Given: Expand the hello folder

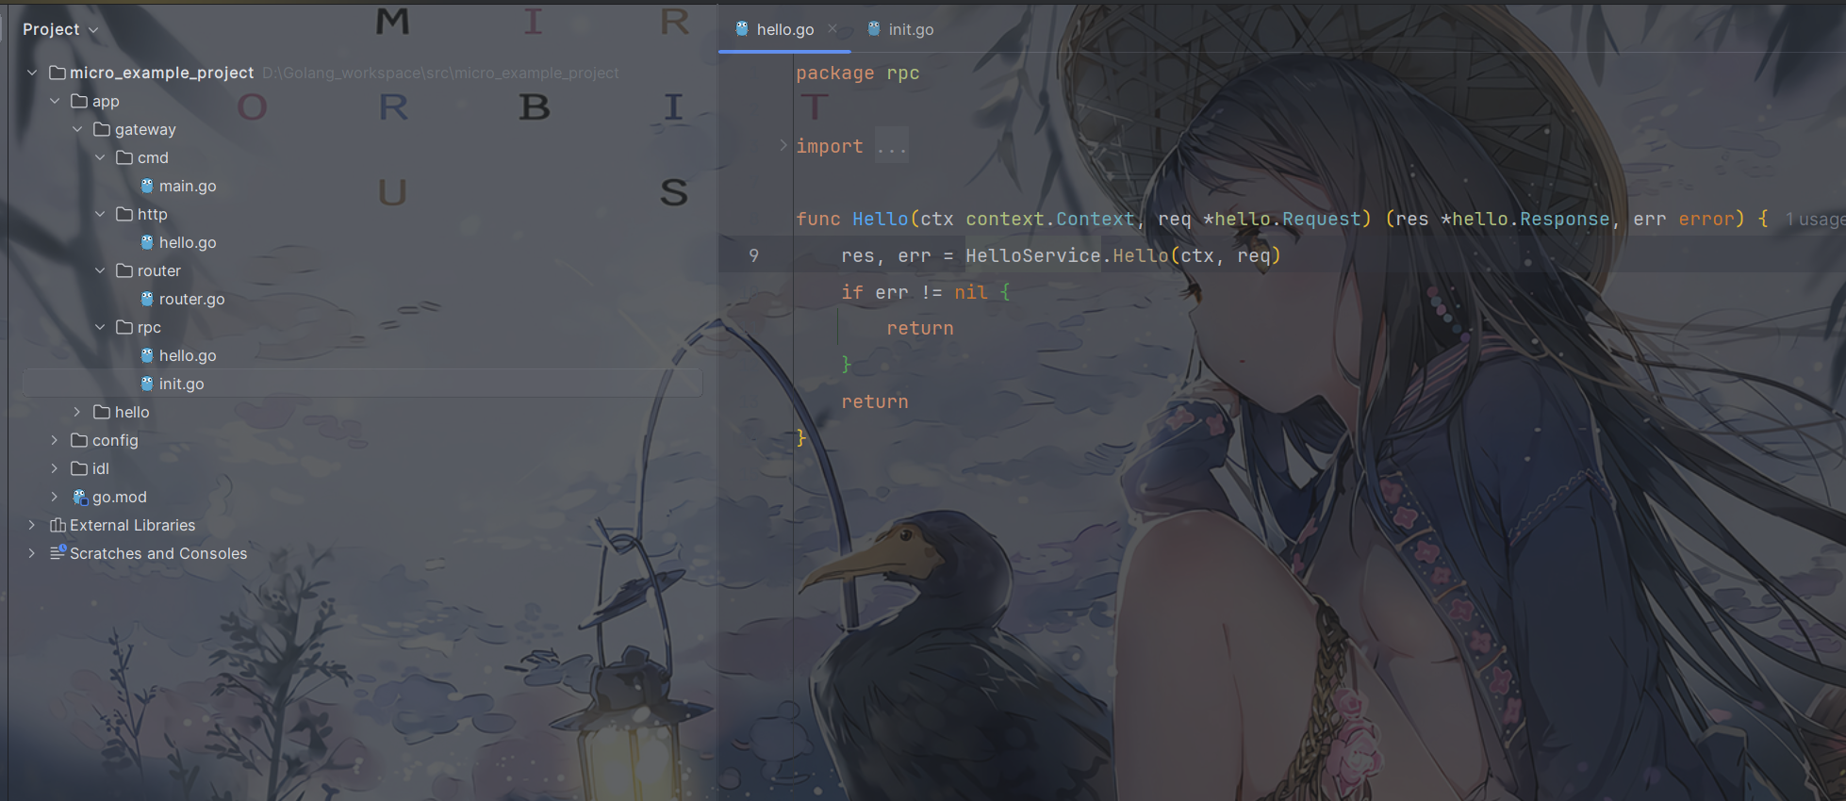Looking at the screenshot, I should coord(77,412).
